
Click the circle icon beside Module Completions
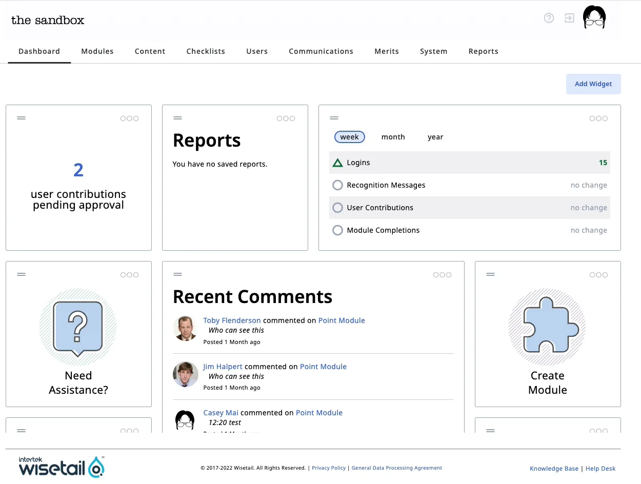(337, 230)
